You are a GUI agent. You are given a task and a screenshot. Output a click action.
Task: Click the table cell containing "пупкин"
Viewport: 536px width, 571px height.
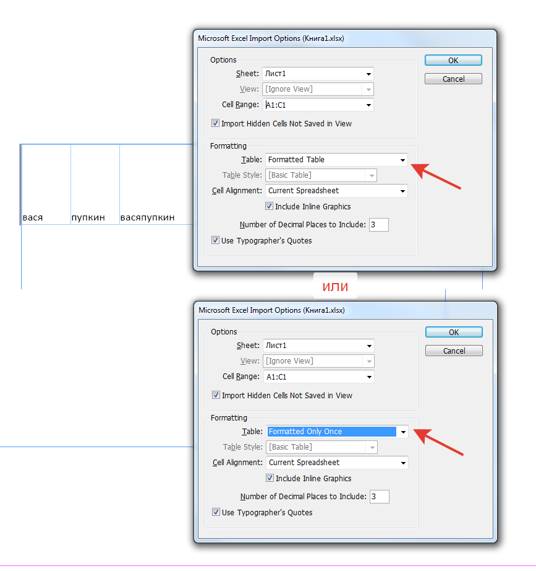[95, 185]
